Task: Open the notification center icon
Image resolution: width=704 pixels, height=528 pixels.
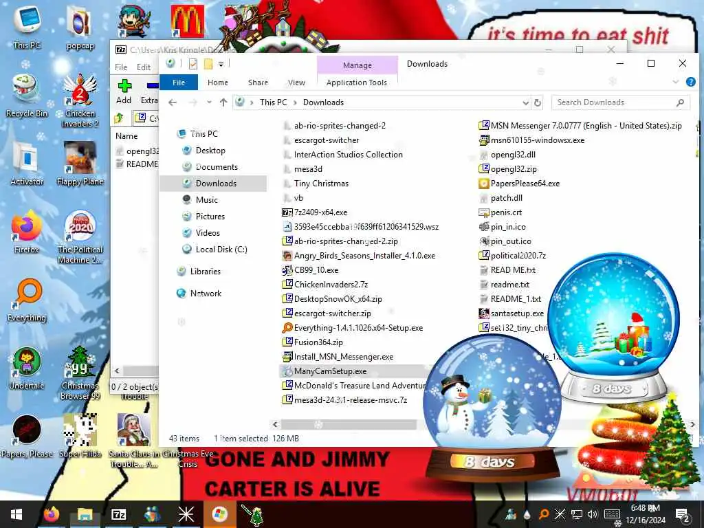Action: pyautogui.click(x=682, y=514)
